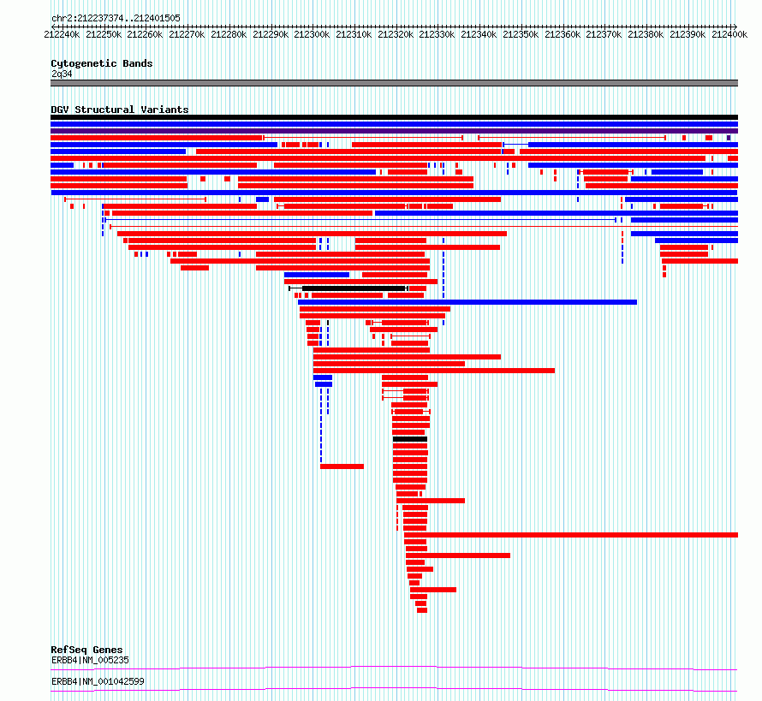Image resolution: width=762 pixels, height=701 pixels.
Task: Click the pink ERBB4 NM_005235 transcript line
Action: tap(394, 668)
